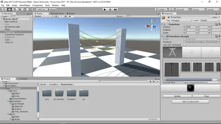
Task: Toggle the Powerlines Script enabled checkbox
Action: click(x=167, y=36)
